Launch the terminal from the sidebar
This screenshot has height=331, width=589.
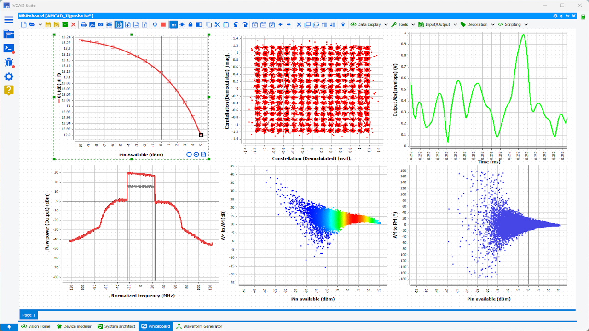pos(8,48)
